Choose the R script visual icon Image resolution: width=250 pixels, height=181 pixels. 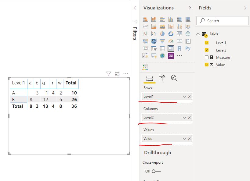179,48
